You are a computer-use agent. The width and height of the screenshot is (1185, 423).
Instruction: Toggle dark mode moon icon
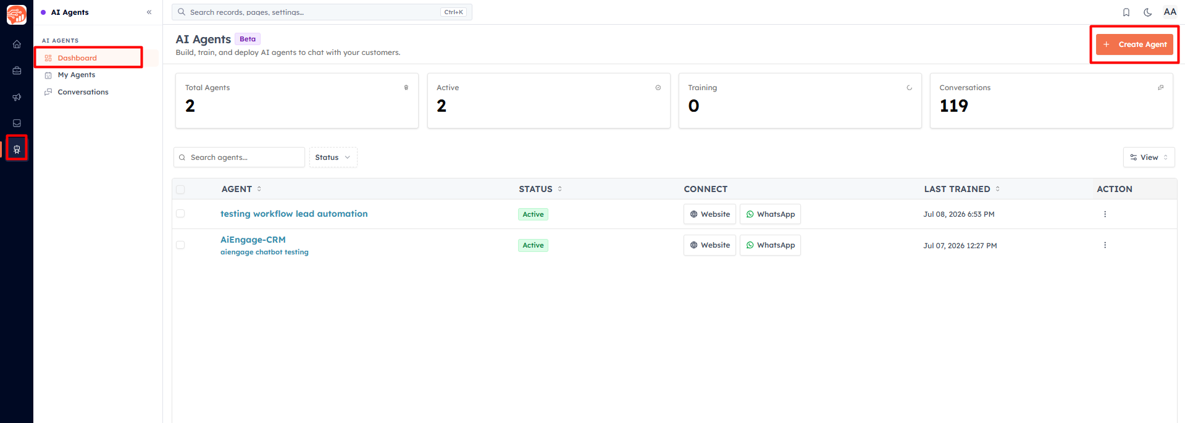1147,12
